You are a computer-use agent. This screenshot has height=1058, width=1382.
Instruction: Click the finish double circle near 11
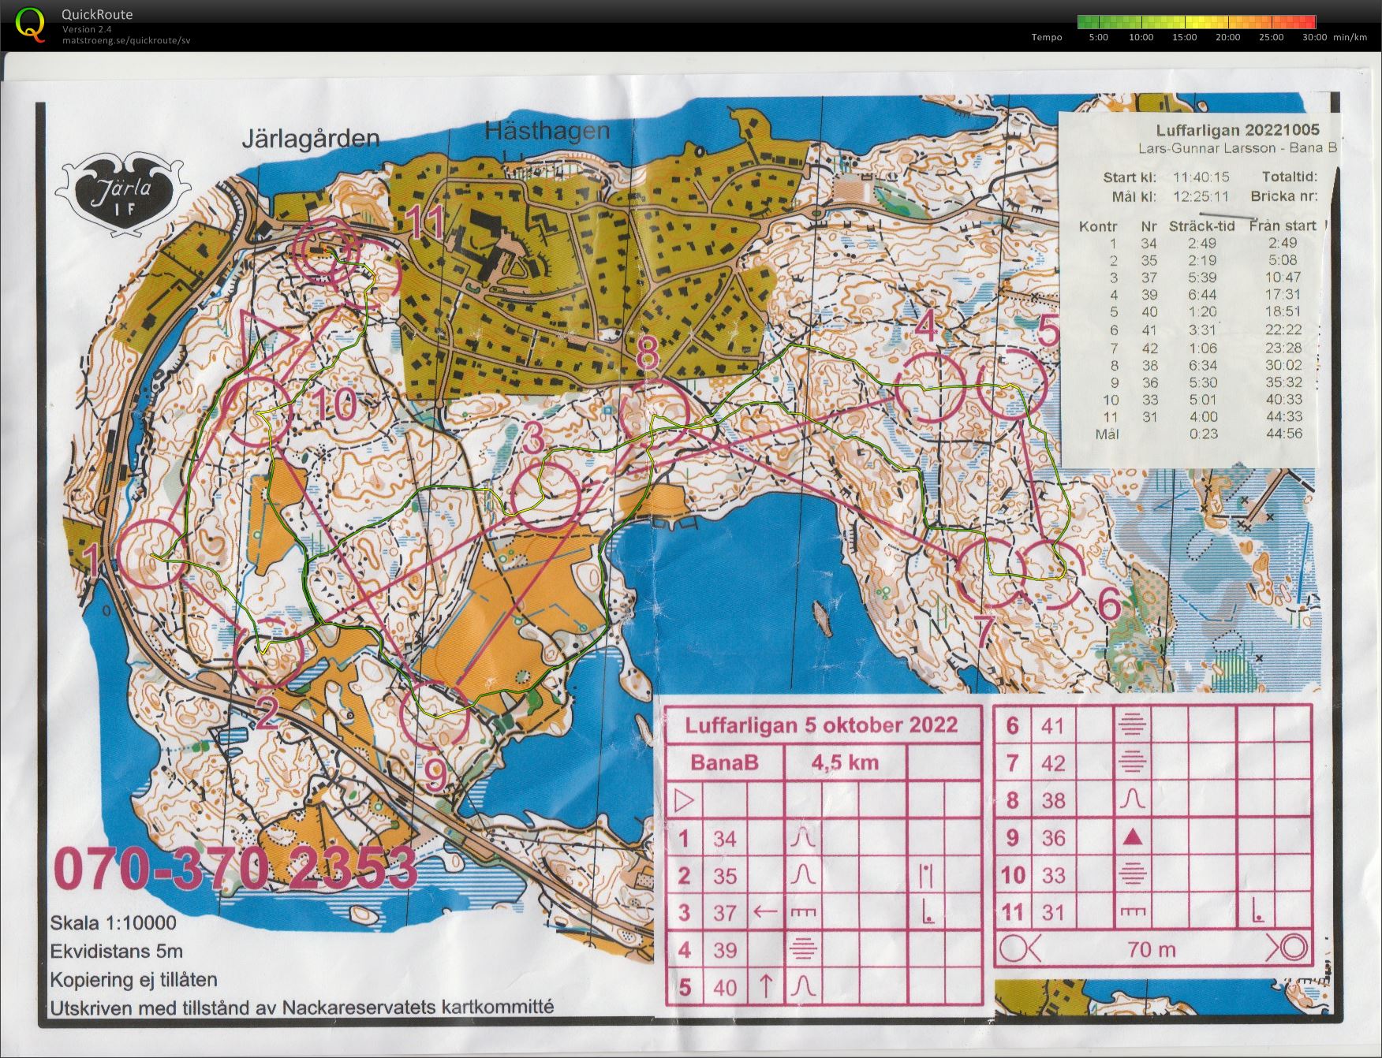click(x=327, y=252)
